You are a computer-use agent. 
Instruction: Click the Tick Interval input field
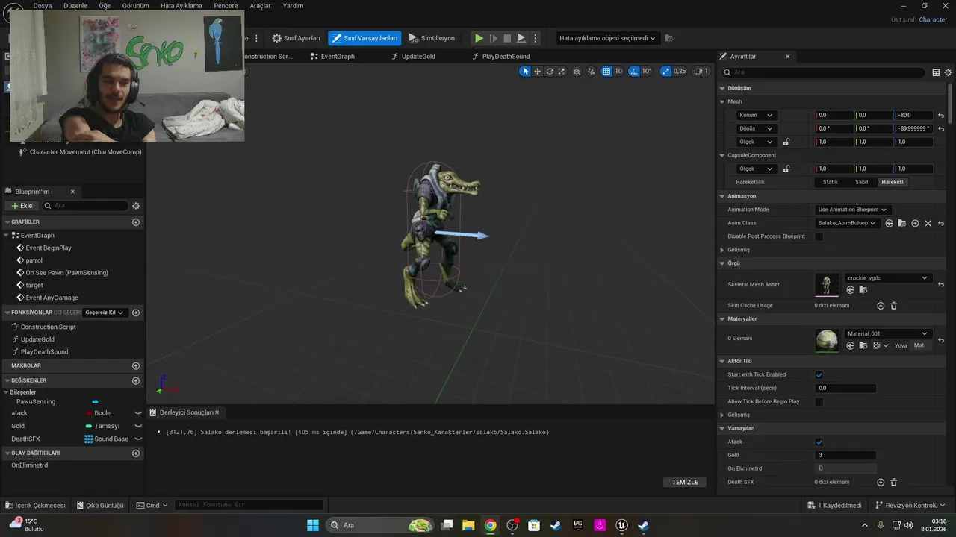(x=845, y=388)
